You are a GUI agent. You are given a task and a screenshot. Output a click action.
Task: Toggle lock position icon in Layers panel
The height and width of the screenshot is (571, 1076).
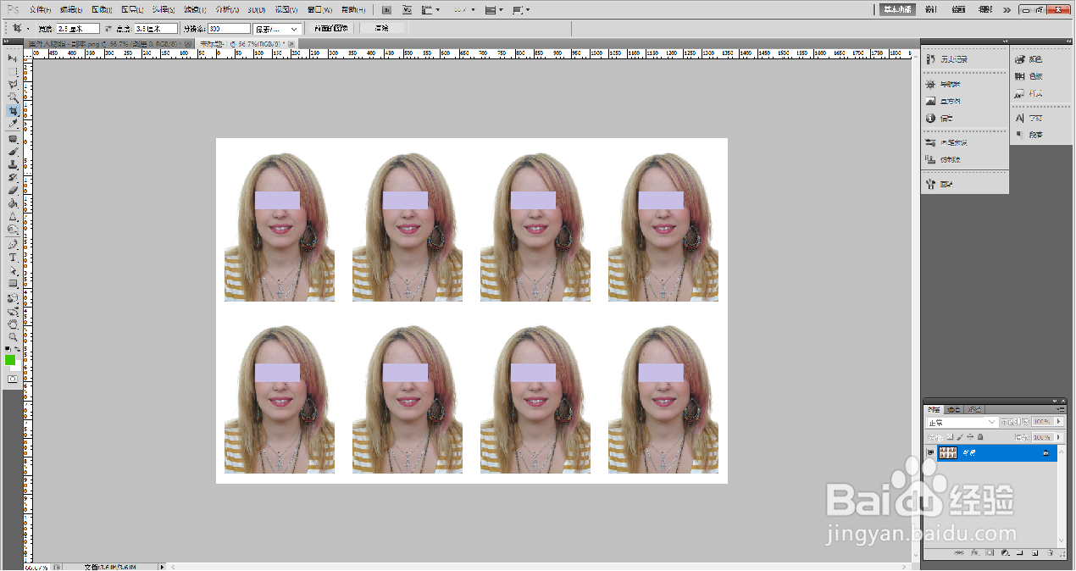click(970, 437)
